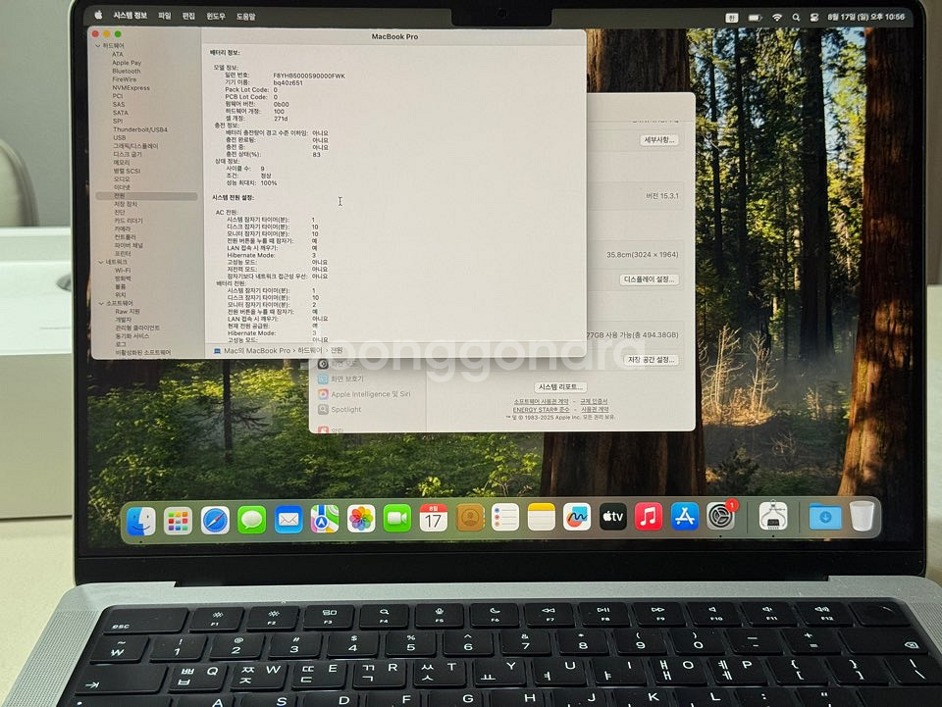Select 비활성화된 소프트웨어 in the sidebar
The image size is (942, 707).
click(143, 353)
